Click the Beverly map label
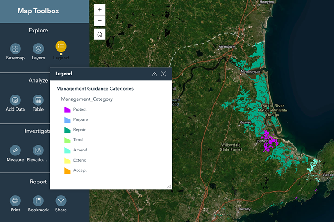Viewport: 334px width, 222px height. [x=244, y=209]
